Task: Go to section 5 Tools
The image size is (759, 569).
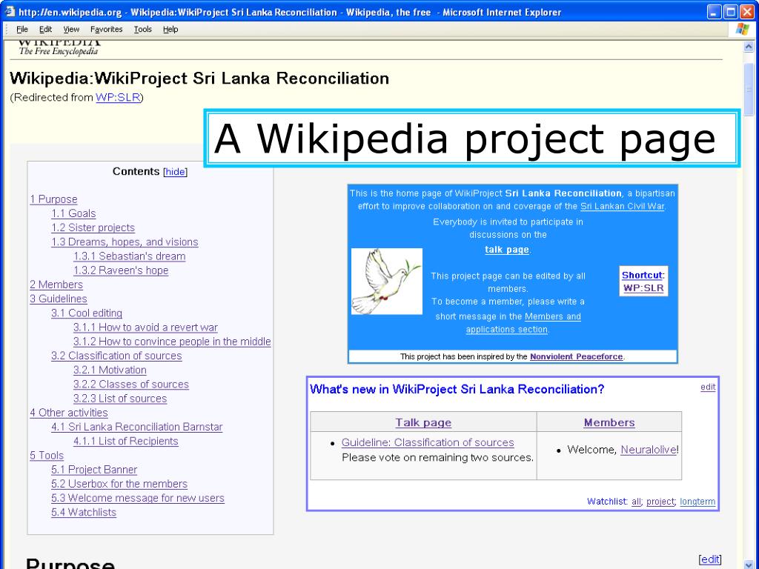Action: point(47,456)
